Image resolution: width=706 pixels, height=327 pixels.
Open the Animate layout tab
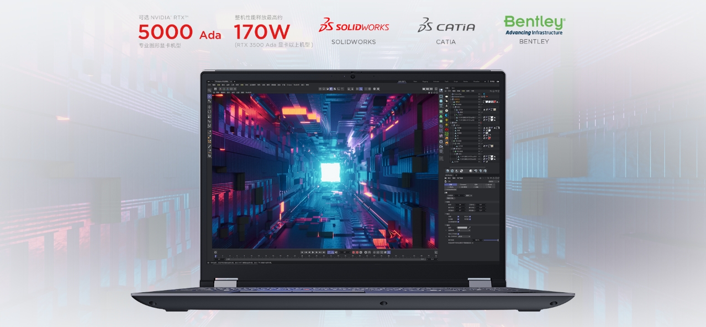436,82
